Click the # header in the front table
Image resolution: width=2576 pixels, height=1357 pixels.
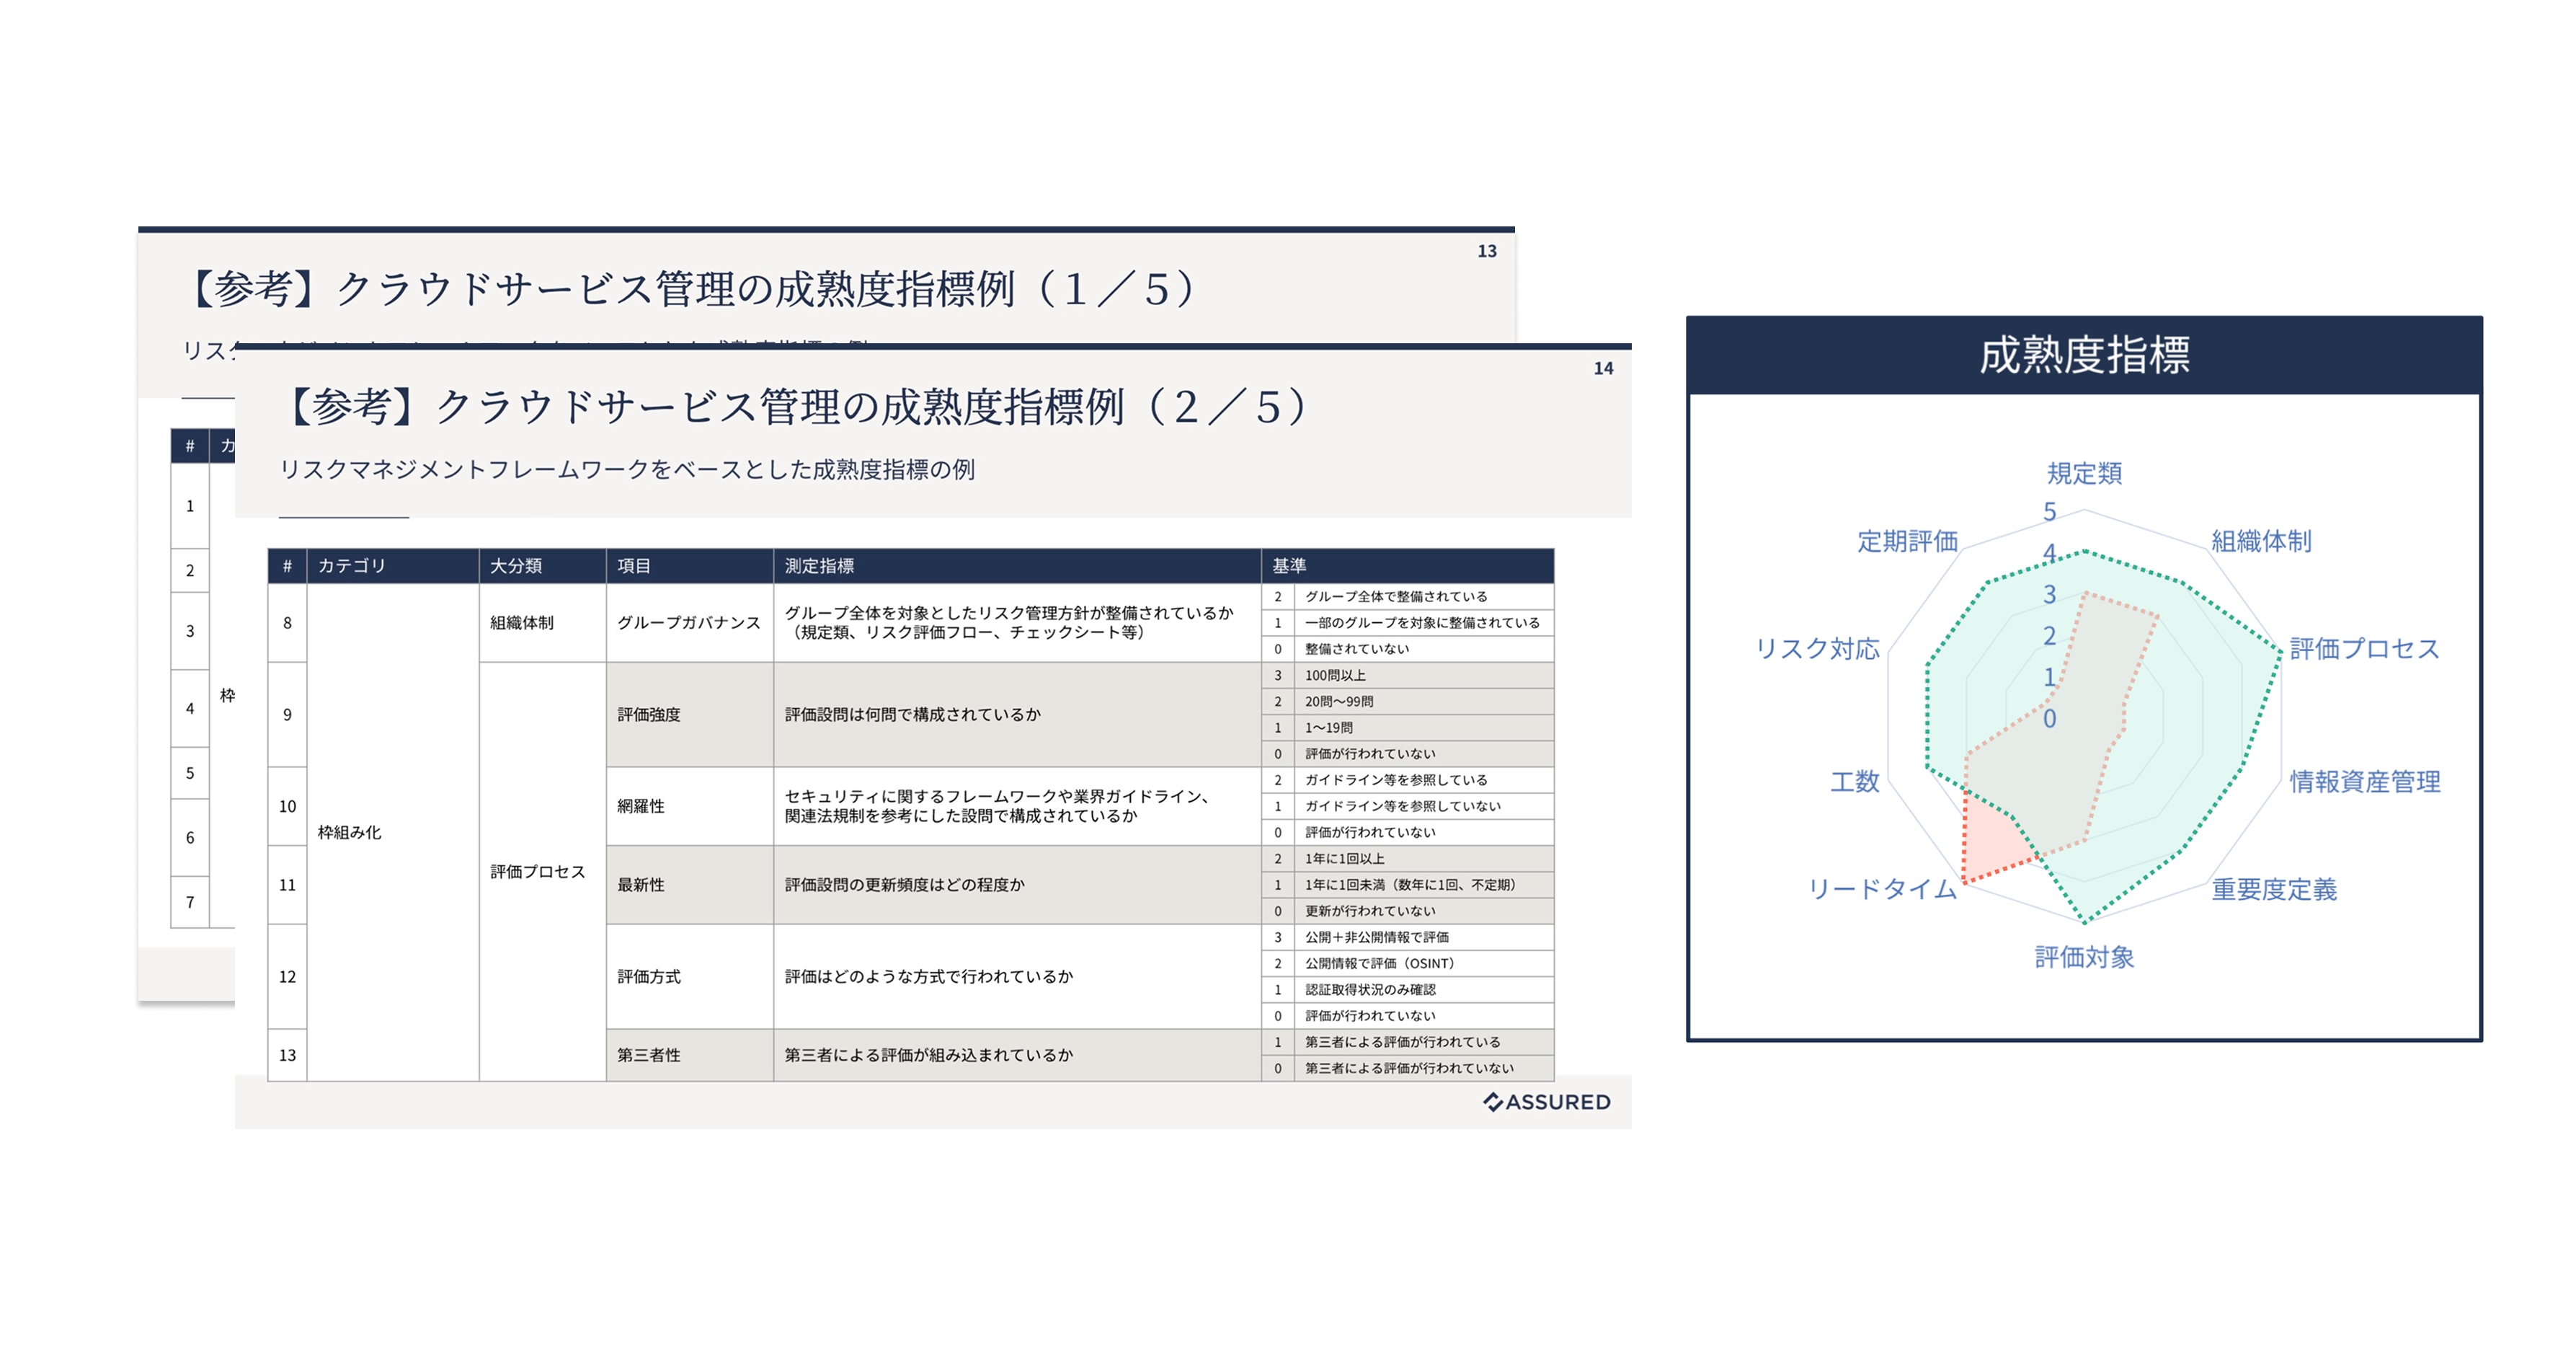[x=287, y=565]
